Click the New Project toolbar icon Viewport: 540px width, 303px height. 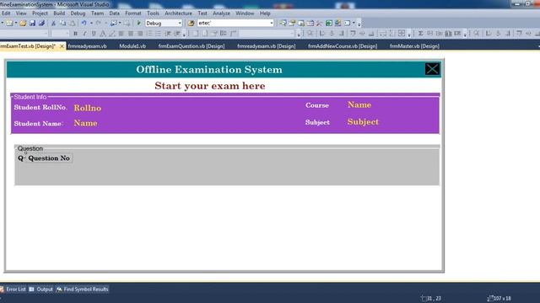pos(9,23)
